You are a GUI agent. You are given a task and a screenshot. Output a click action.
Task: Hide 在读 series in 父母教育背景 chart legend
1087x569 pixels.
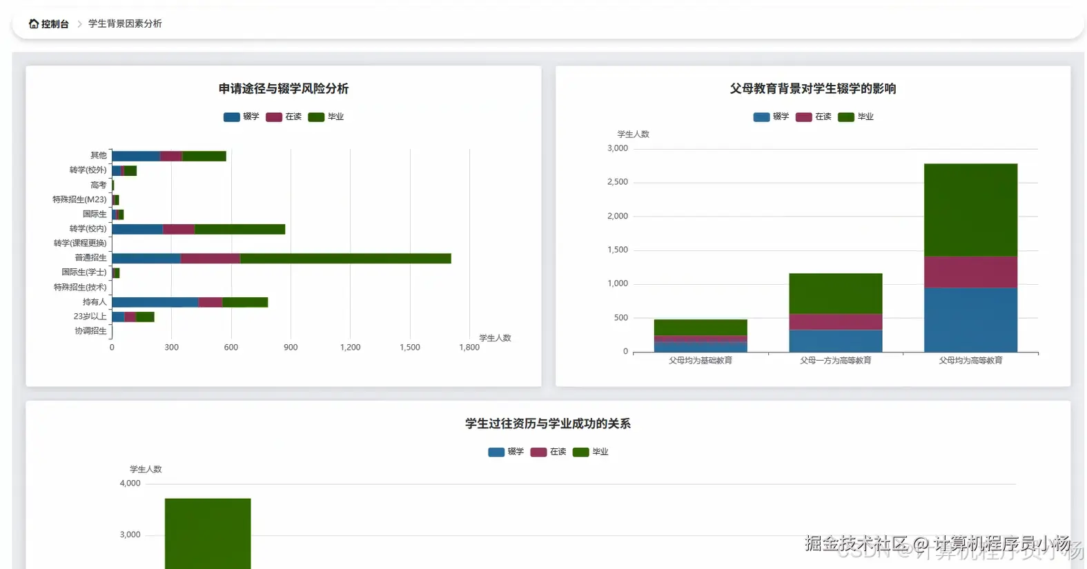(x=814, y=117)
